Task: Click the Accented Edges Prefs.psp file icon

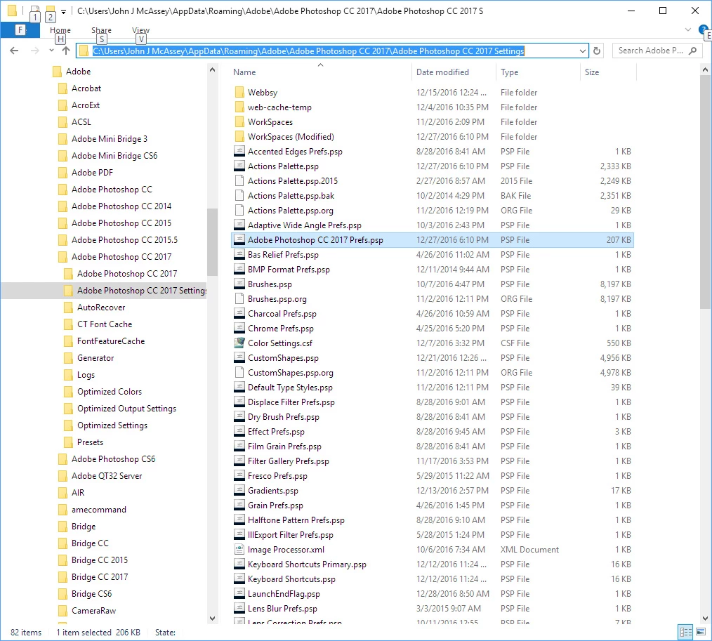Action: click(239, 152)
